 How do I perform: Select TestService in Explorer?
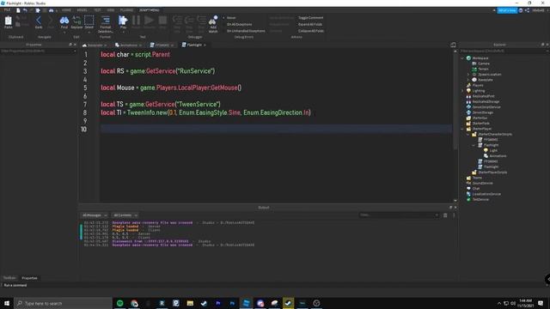480,199
